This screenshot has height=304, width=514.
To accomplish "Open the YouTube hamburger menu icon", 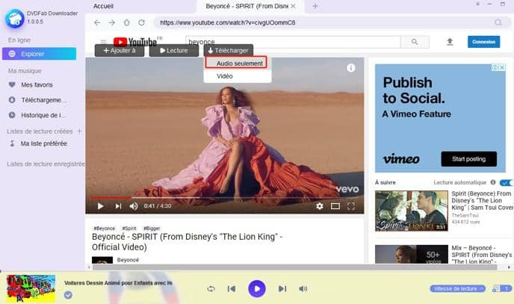I will pyautogui.click(x=103, y=42).
